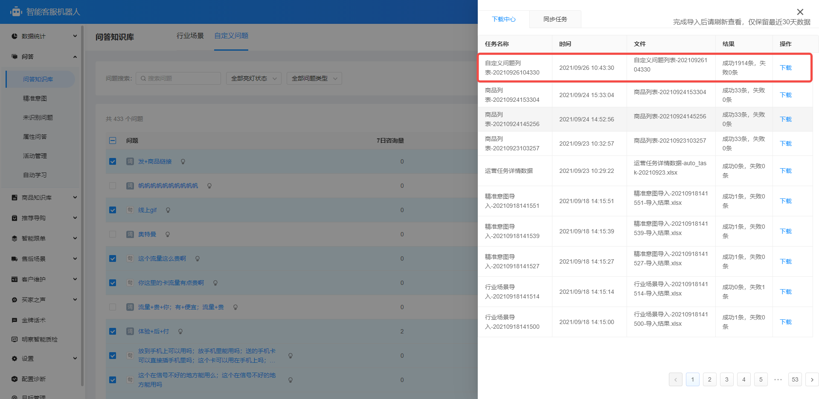
Task: Open the 全部问题类型 dropdown
Action: pyautogui.click(x=314, y=78)
